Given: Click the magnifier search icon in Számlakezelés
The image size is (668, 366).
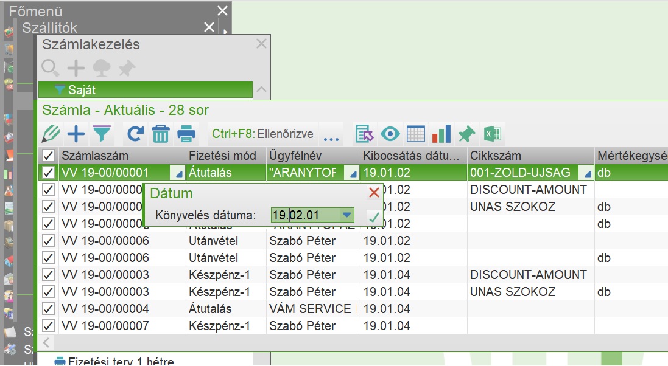Looking at the screenshot, I should point(51,67).
